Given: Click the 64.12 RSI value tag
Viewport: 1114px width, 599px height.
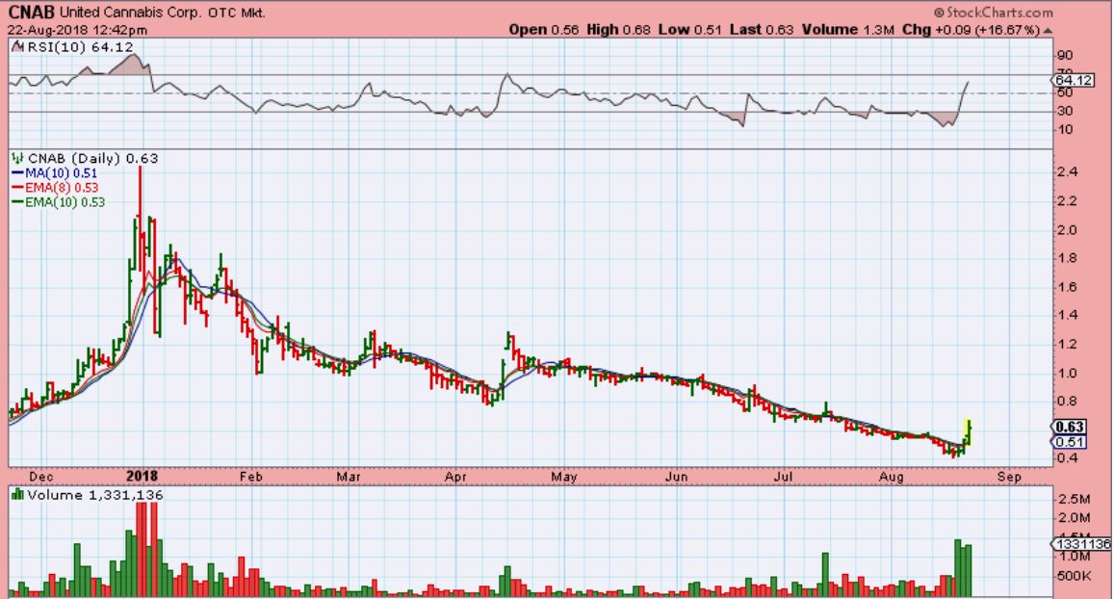Looking at the screenshot, I should coord(1073,80).
